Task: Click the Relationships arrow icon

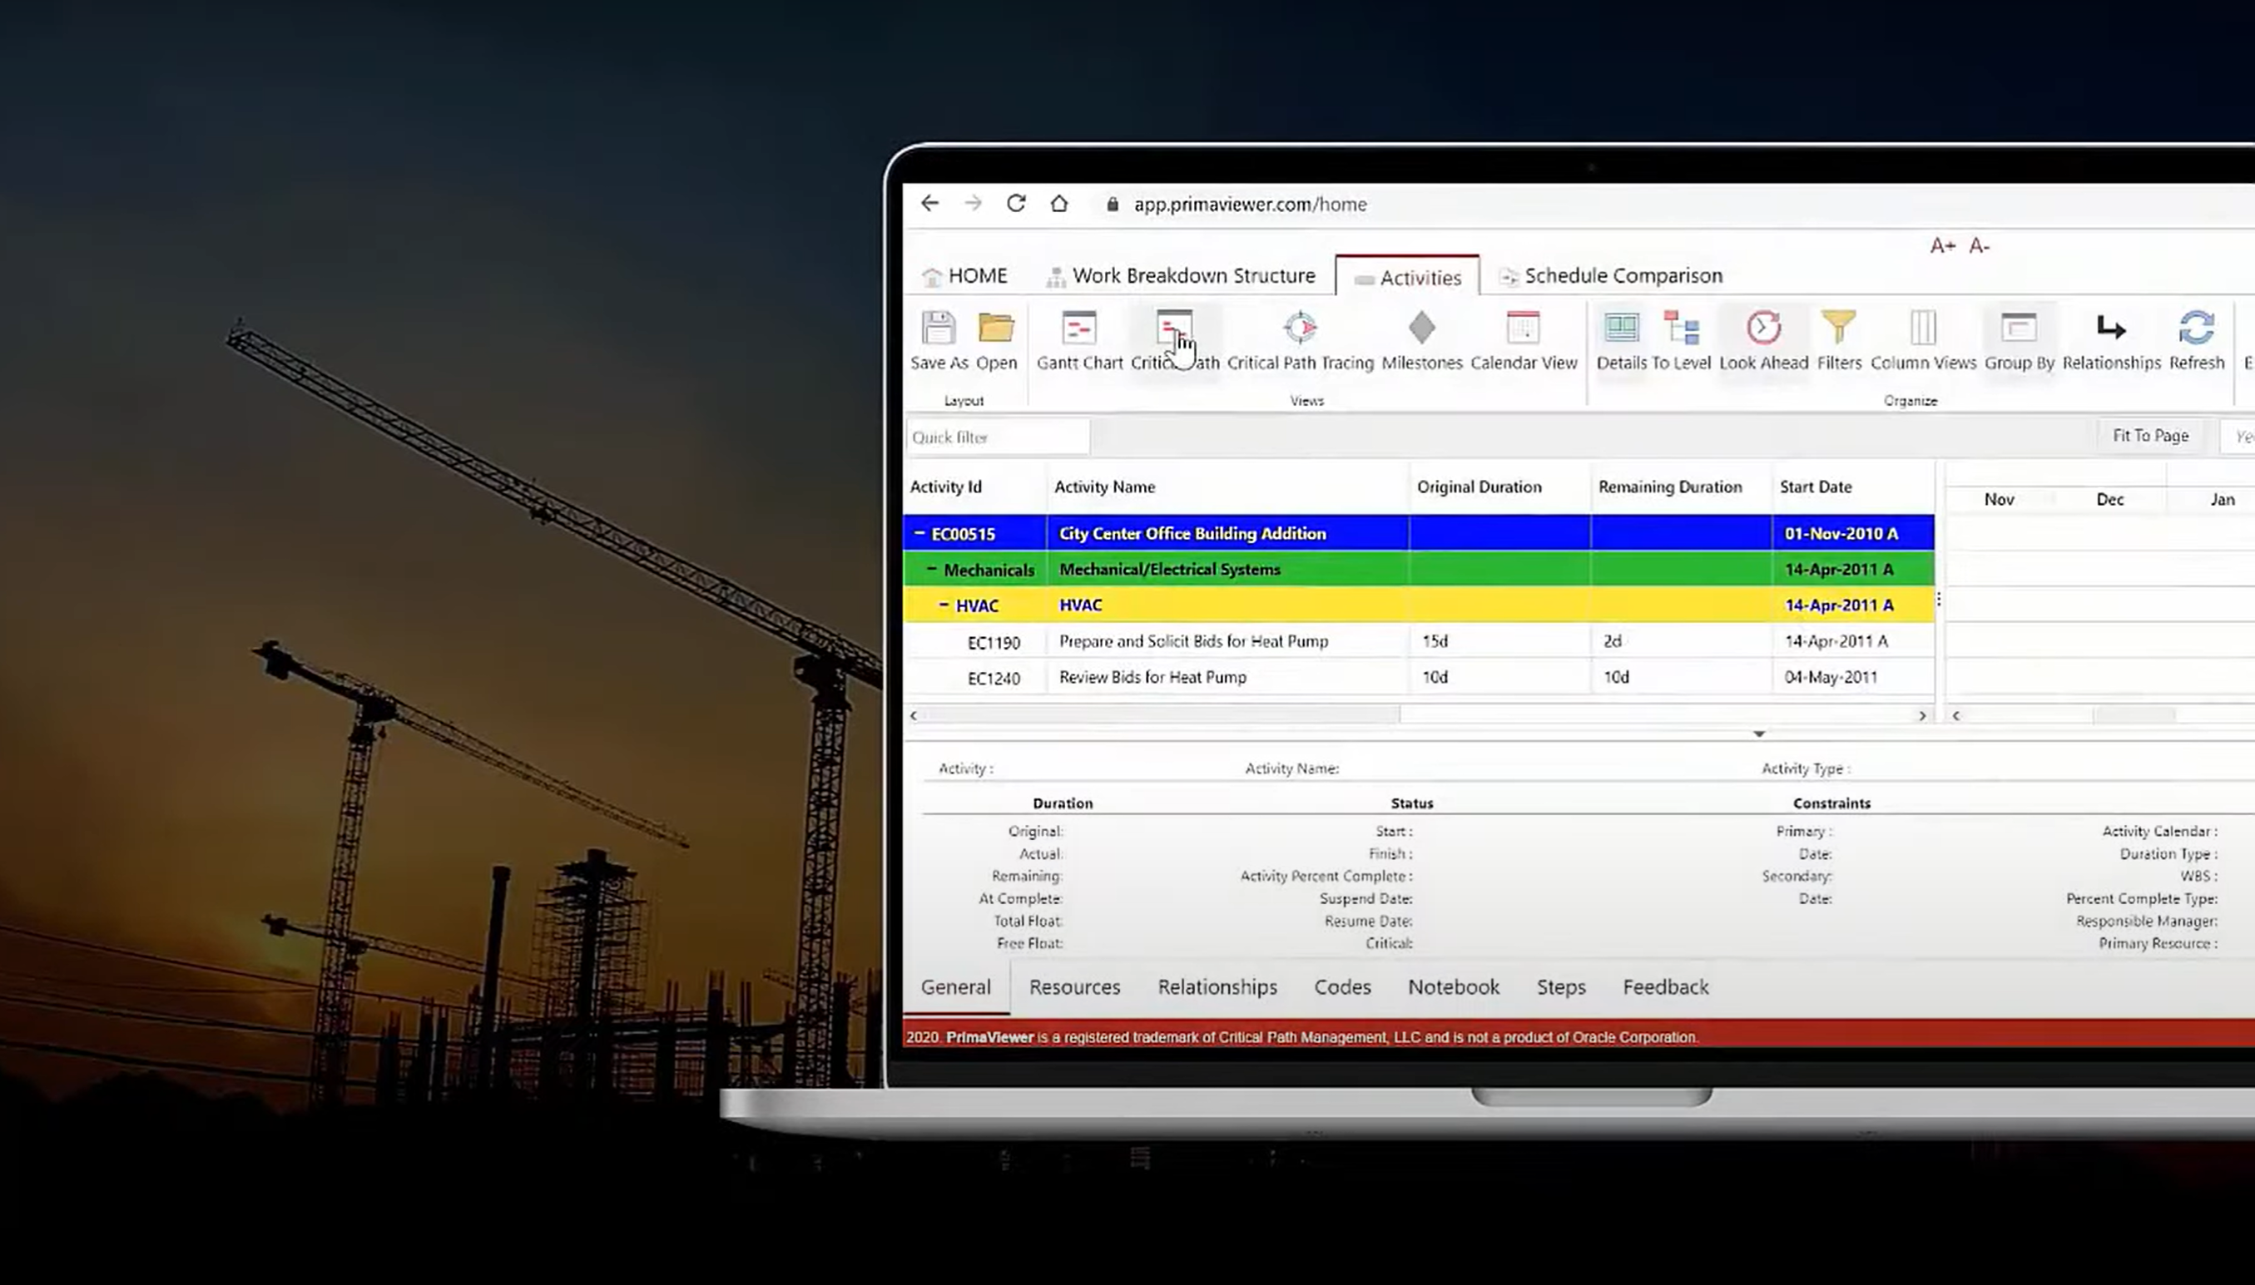Action: [x=2111, y=329]
